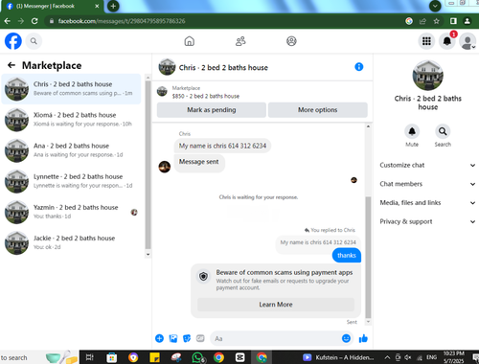Open the tab search dropdown arrow
This screenshot has height=364, width=479.
pos(435,6)
